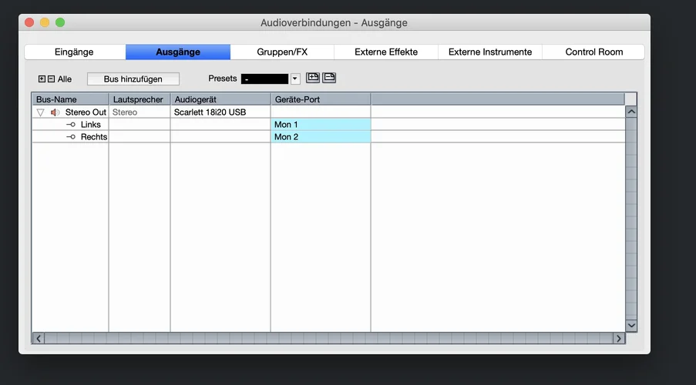Click the Links channel connector icon
Image resolution: width=696 pixels, height=385 pixels.
click(x=71, y=125)
